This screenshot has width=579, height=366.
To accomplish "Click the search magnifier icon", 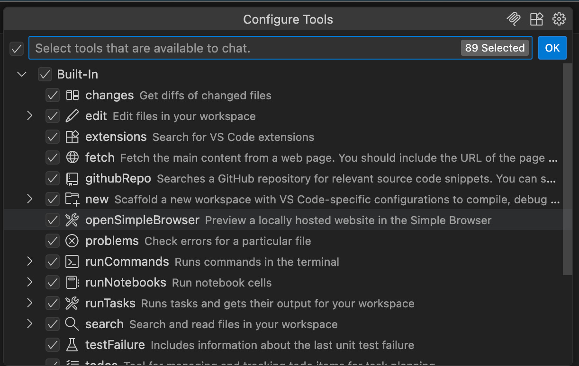I will tap(72, 324).
